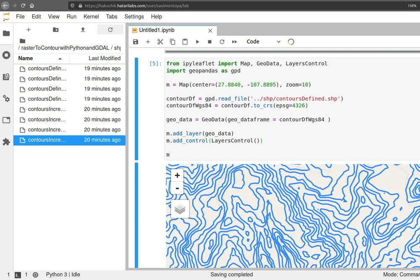Viewport: 420px width, 280px height.
Task: Collapse the map output using blue bar
Action: (136, 215)
